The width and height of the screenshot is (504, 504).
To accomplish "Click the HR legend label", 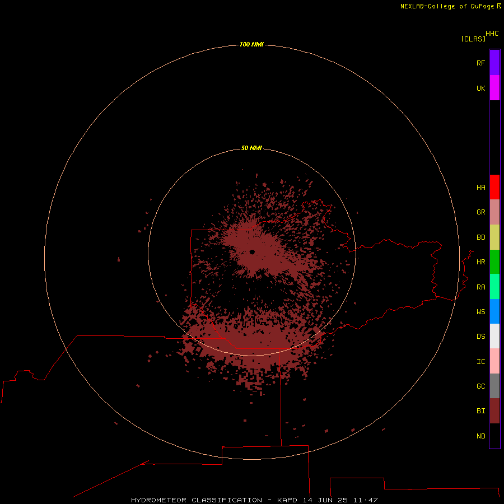I will click(480, 262).
